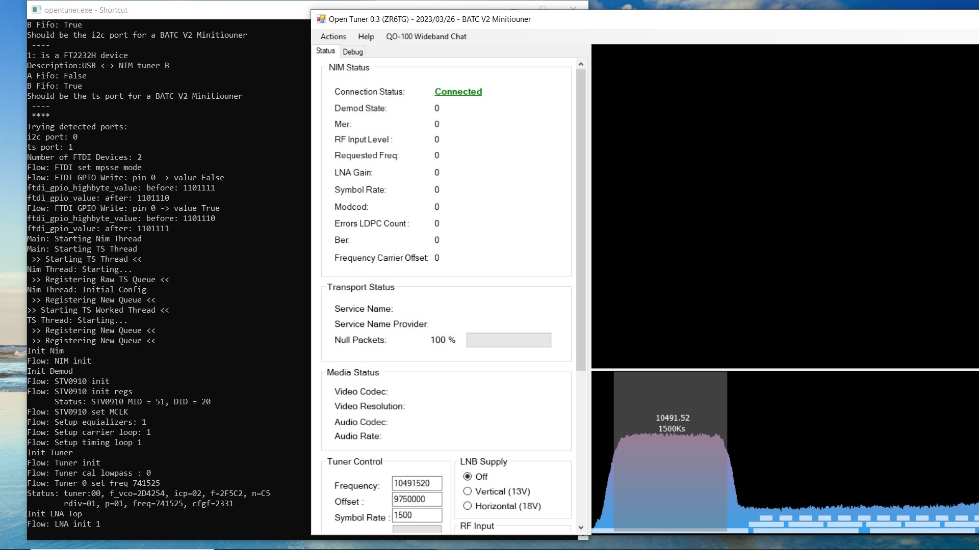Click console line 'Flow: Tuner 0 set freq 741525'
The image size is (979, 550).
93,483
